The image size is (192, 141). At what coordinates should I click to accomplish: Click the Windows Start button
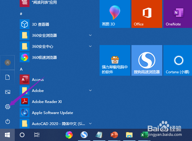pyautogui.click(x=7, y=135)
